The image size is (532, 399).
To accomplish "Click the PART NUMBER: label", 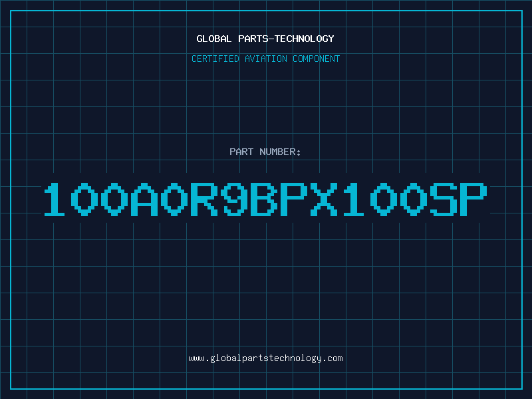I will tap(265, 152).
